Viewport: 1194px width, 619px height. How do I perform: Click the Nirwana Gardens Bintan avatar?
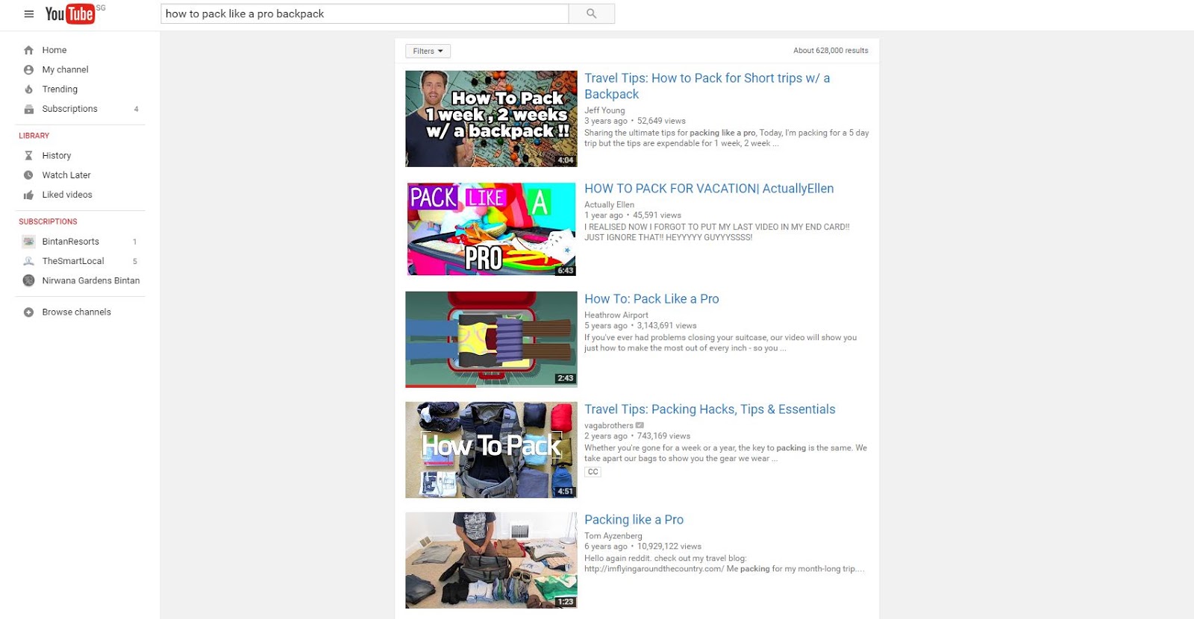pyautogui.click(x=28, y=280)
